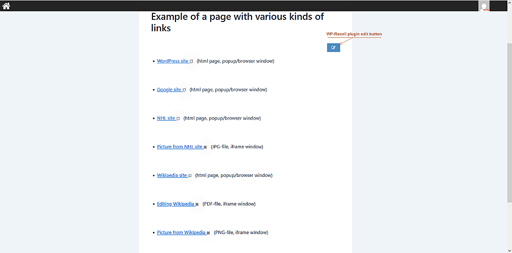This screenshot has height=253, width=512.
Task: Open the WordPress site link
Action: (173, 61)
